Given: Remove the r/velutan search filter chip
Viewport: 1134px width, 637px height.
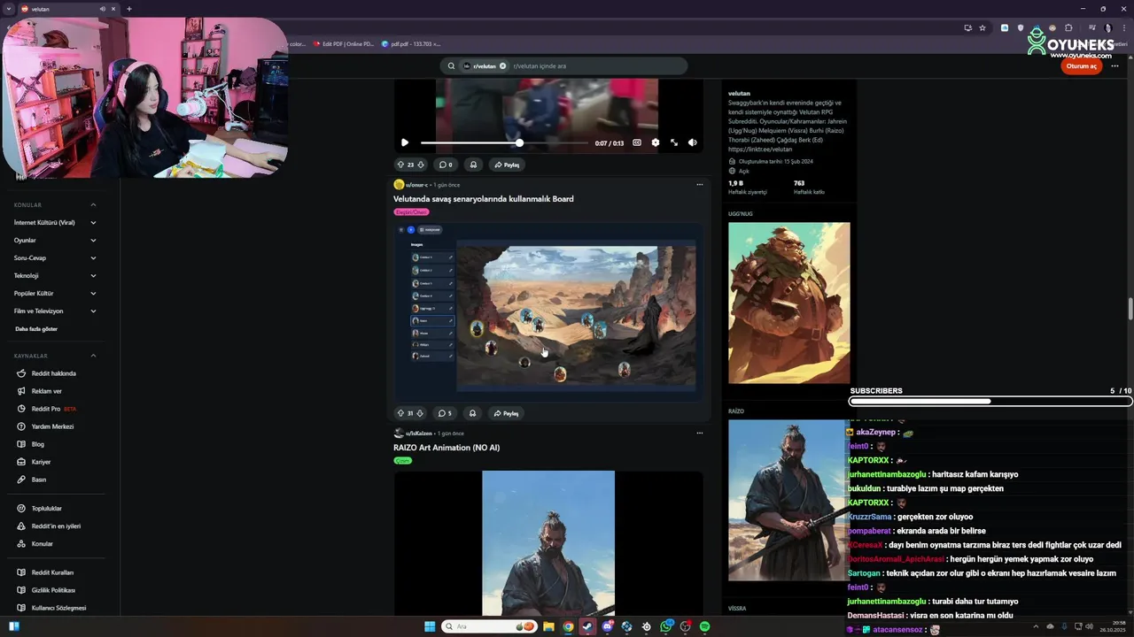Looking at the screenshot, I should pyautogui.click(x=502, y=65).
